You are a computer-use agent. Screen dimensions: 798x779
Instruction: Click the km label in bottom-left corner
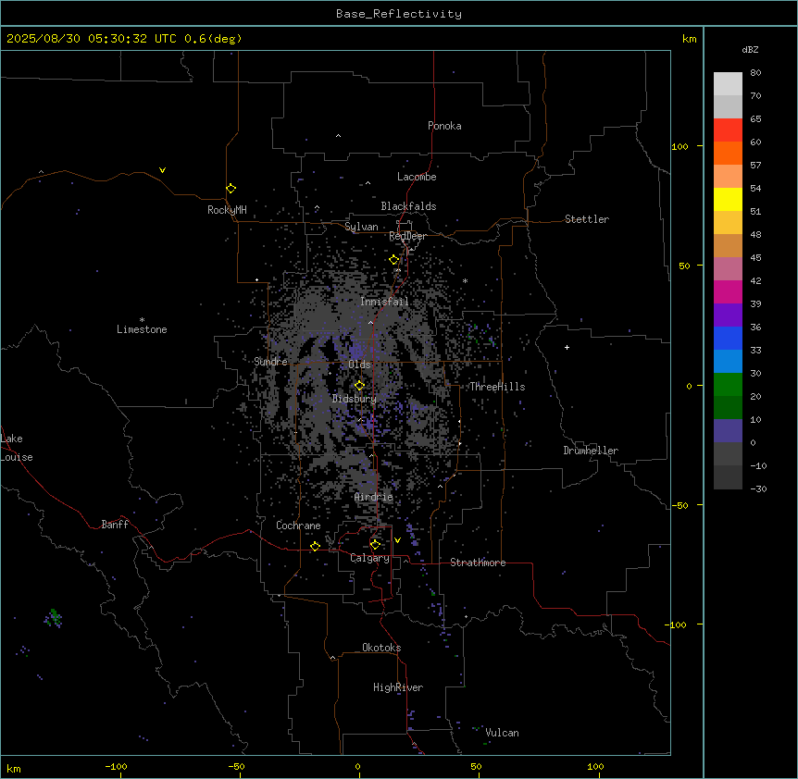pos(14,768)
